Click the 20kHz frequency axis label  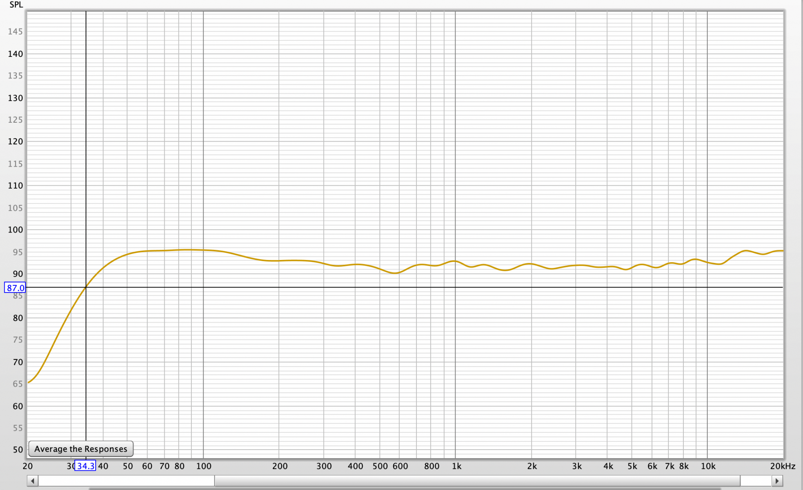pyautogui.click(x=783, y=466)
